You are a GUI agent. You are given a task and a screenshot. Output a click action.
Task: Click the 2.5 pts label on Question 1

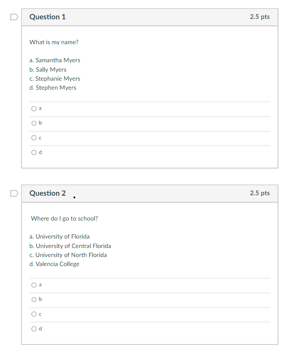[x=260, y=17]
